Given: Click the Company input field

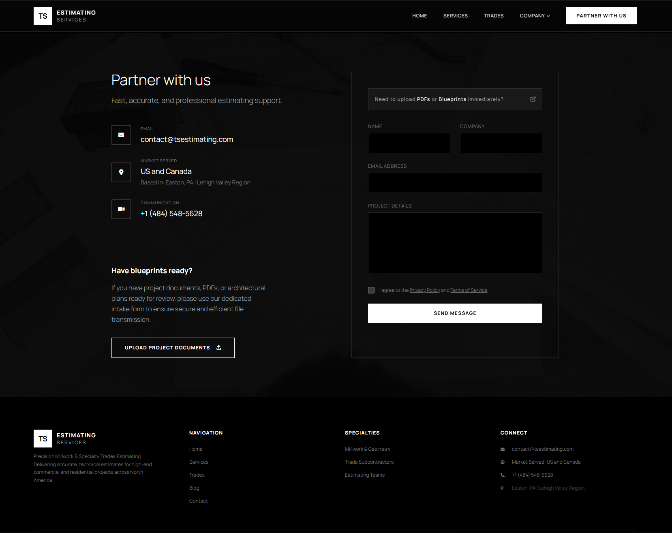Looking at the screenshot, I should (501, 143).
